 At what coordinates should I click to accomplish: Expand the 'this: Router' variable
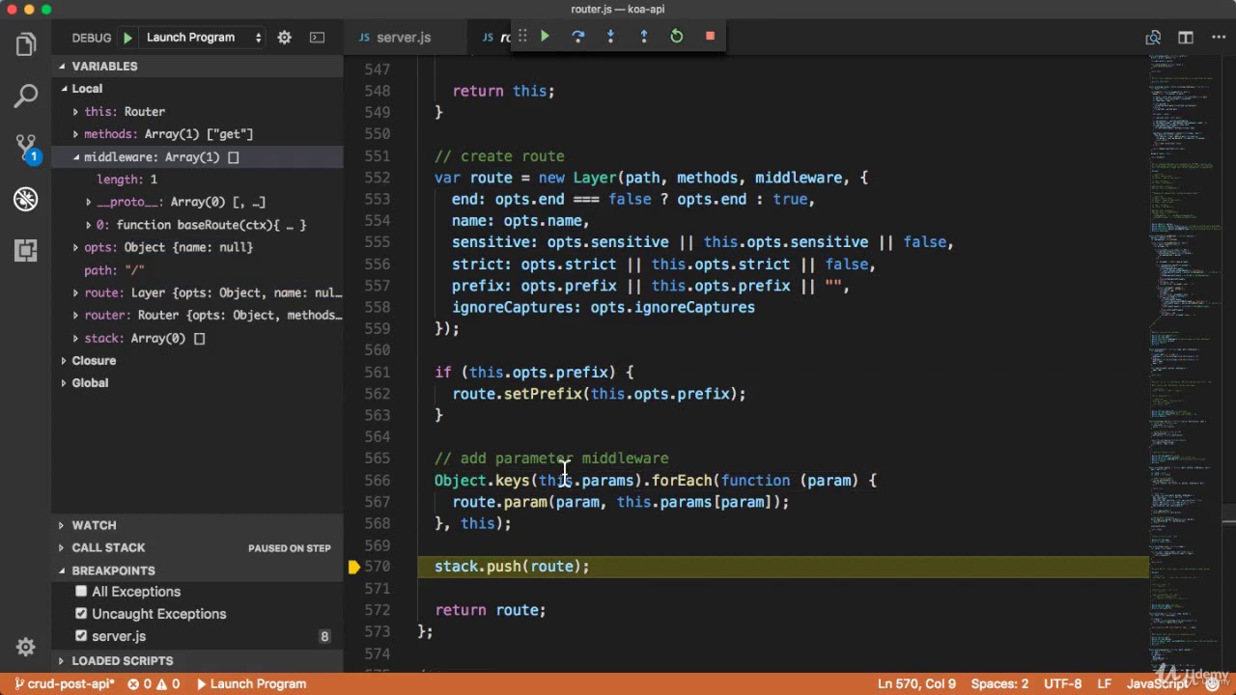point(75,112)
